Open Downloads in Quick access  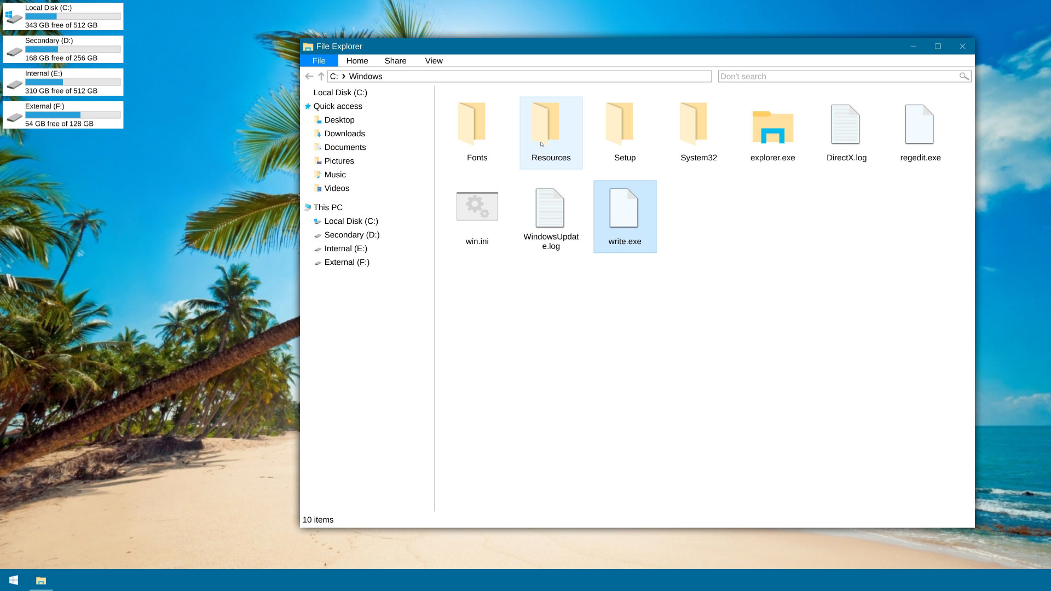344,134
